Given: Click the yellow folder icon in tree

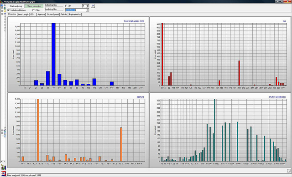Looking at the screenshot, I should [x=5, y=11].
